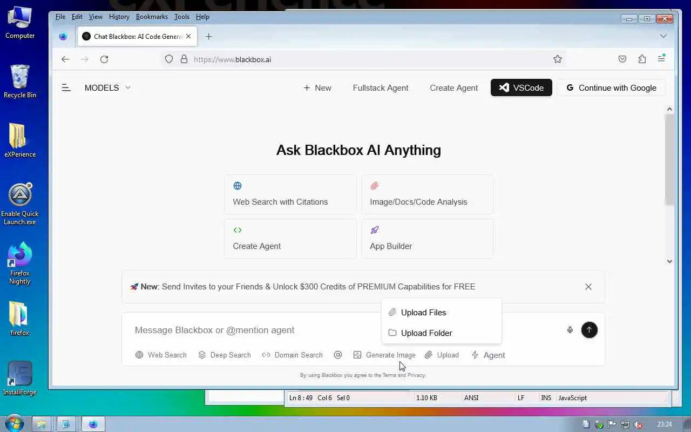Screen dimensions: 691x432
Task: Expand the MODELS dropdown
Action: tap(107, 87)
